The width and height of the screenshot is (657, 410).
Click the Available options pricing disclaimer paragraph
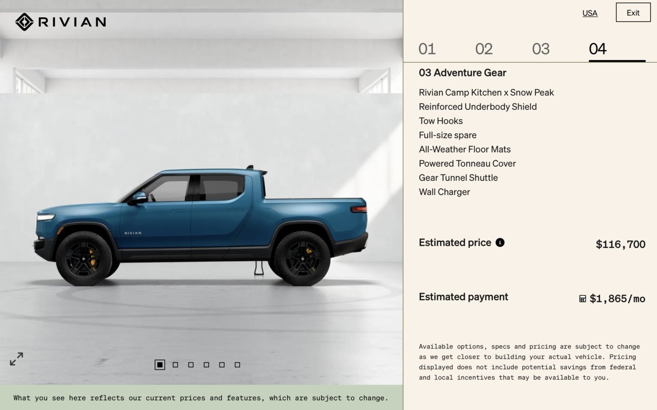click(x=529, y=362)
